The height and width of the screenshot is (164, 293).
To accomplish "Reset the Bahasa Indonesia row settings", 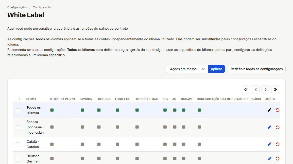I will coord(278,127).
